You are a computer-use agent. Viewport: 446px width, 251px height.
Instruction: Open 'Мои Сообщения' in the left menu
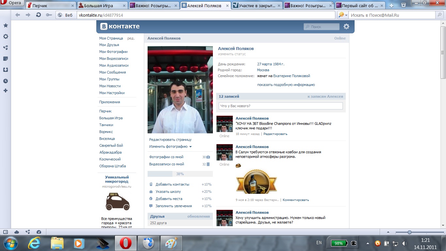pyautogui.click(x=112, y=72)
